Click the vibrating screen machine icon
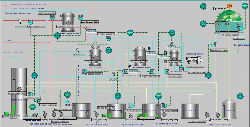This screenshot has height=127, width=250. pyautogui.click(x=194, y=60)
